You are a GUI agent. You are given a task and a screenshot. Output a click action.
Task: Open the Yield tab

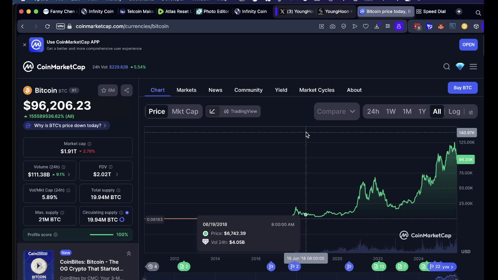(281, 90)
